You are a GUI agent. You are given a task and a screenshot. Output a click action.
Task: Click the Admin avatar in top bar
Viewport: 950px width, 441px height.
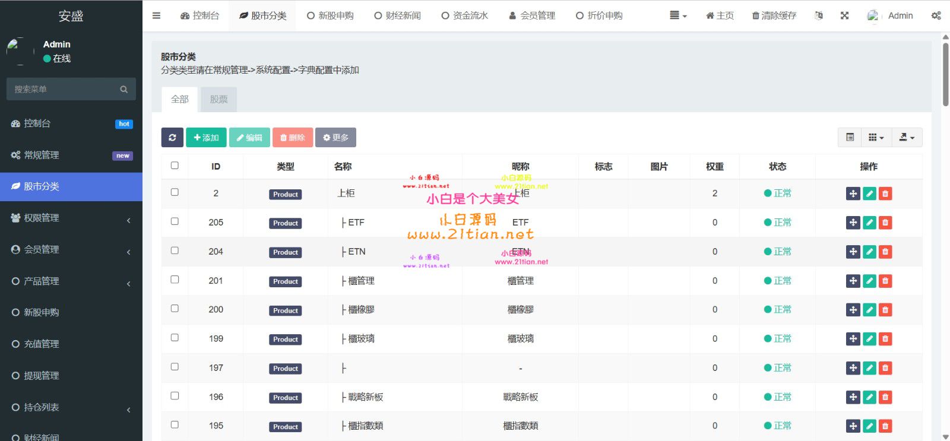(873, 15)
